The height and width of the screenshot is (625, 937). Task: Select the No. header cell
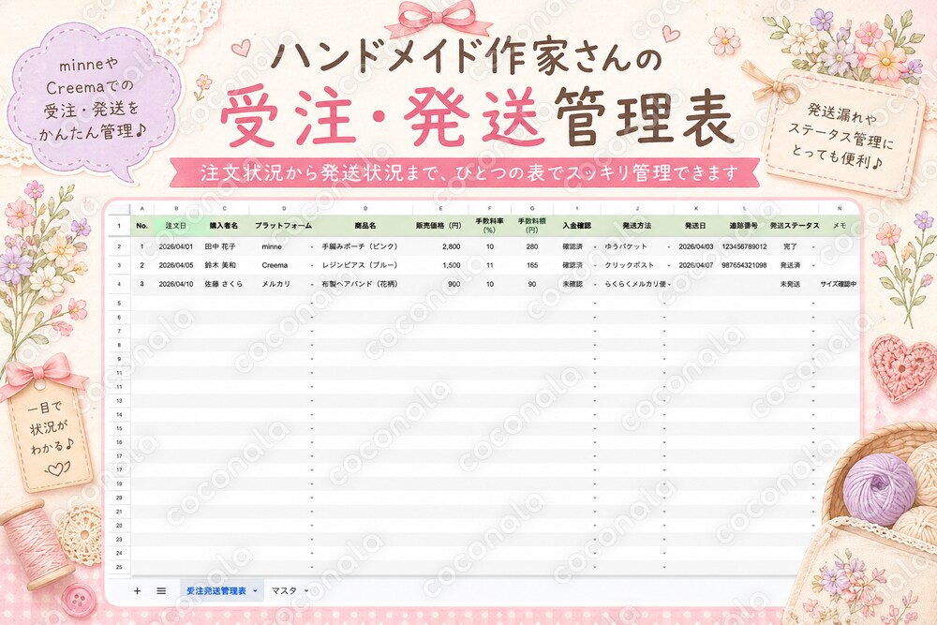(x=141, y=226)
